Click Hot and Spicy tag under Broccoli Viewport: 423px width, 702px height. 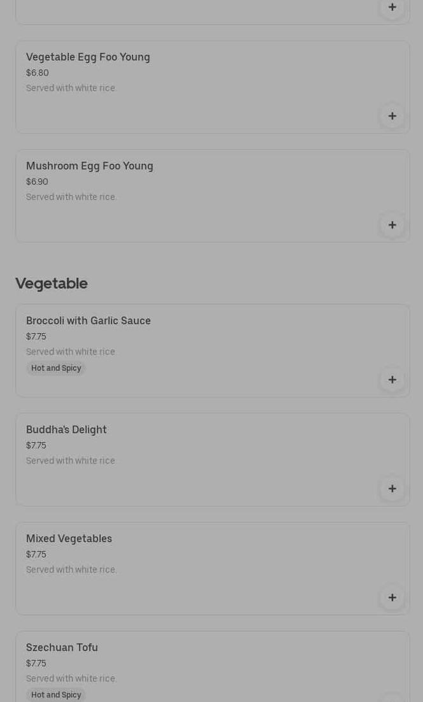tap(56, 368)
